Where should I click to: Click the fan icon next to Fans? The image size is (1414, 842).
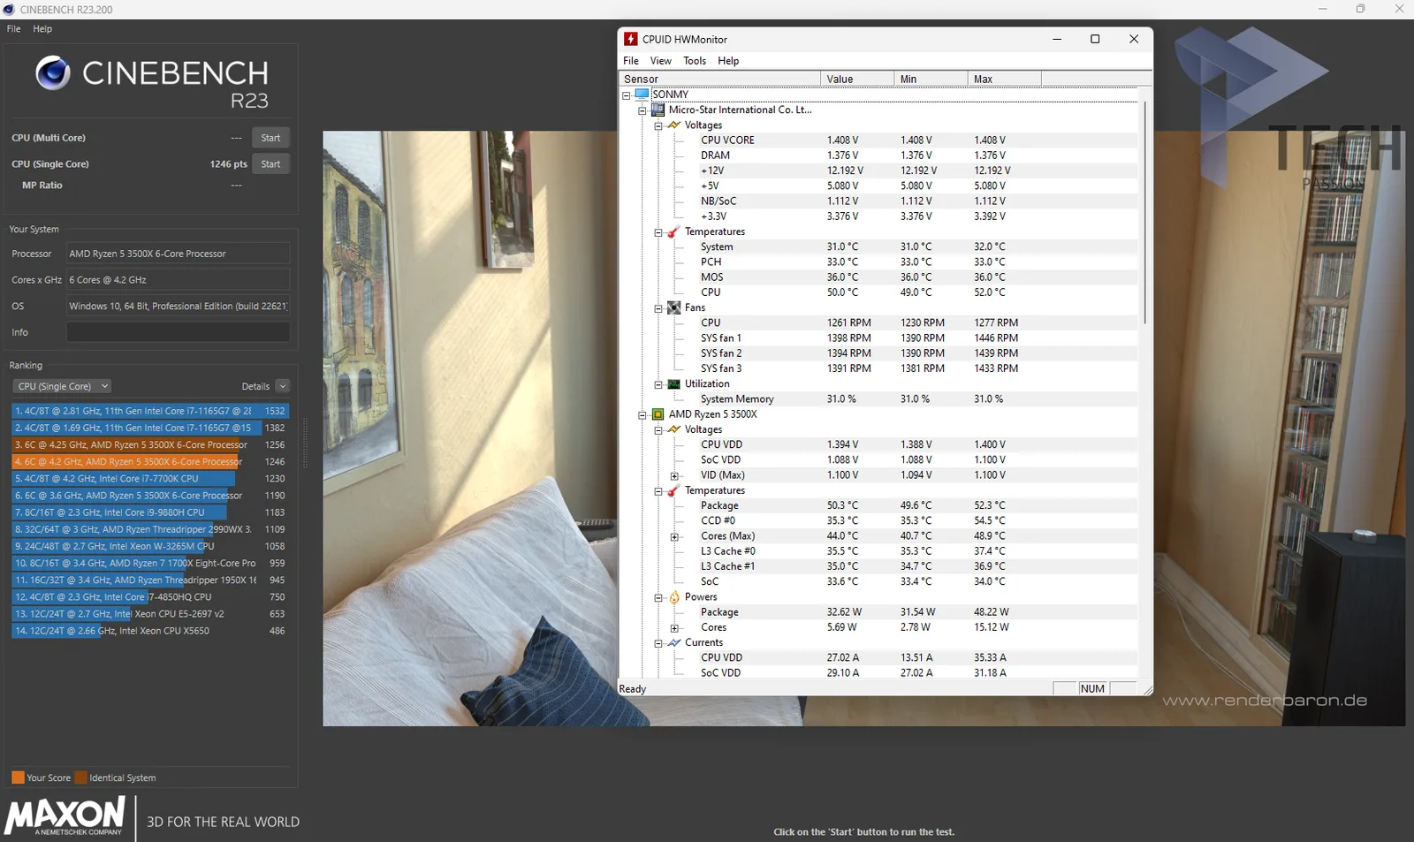tap(673, 307)
